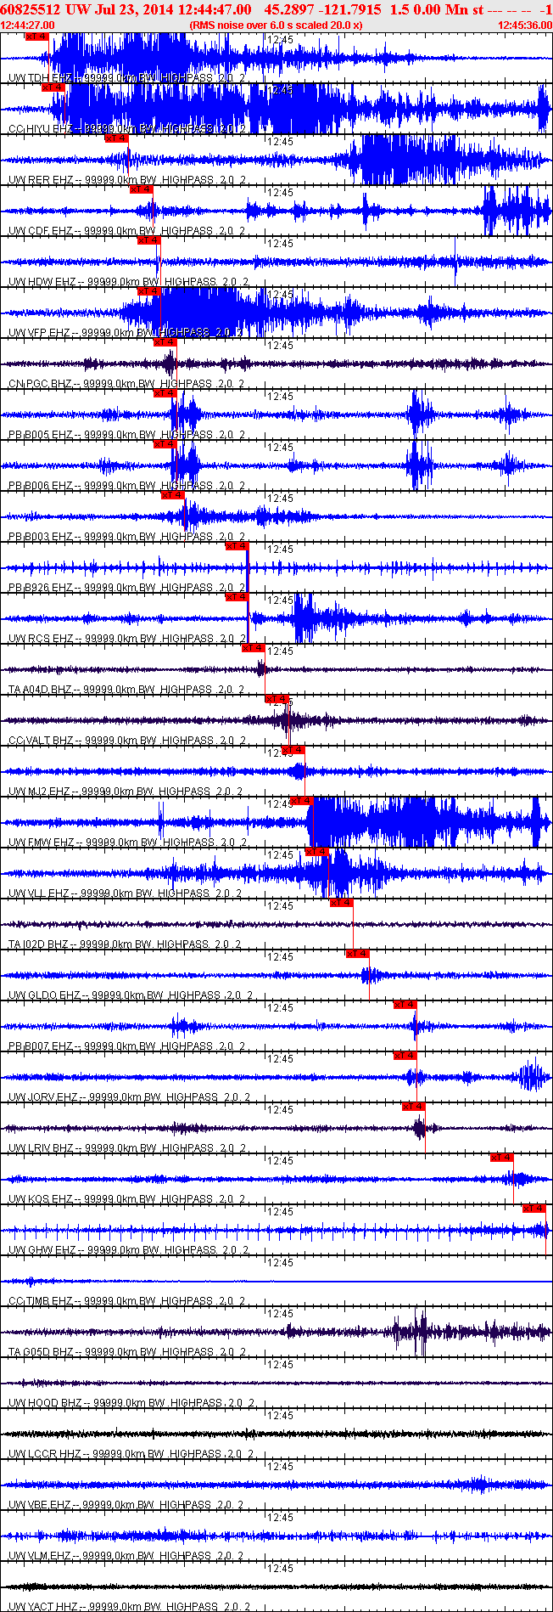Click the red pick marker on A04D trace
The height and width of the screenshot is (1612, 553).
tap(254, 648)
